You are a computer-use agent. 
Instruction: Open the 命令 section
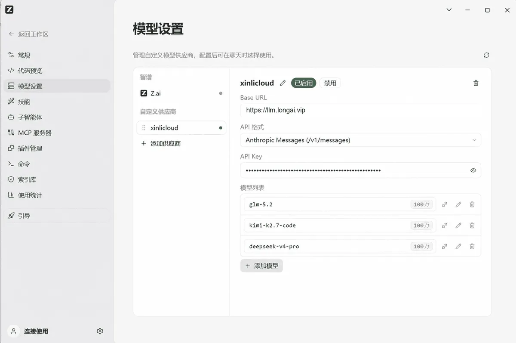[x=57, y=164]
